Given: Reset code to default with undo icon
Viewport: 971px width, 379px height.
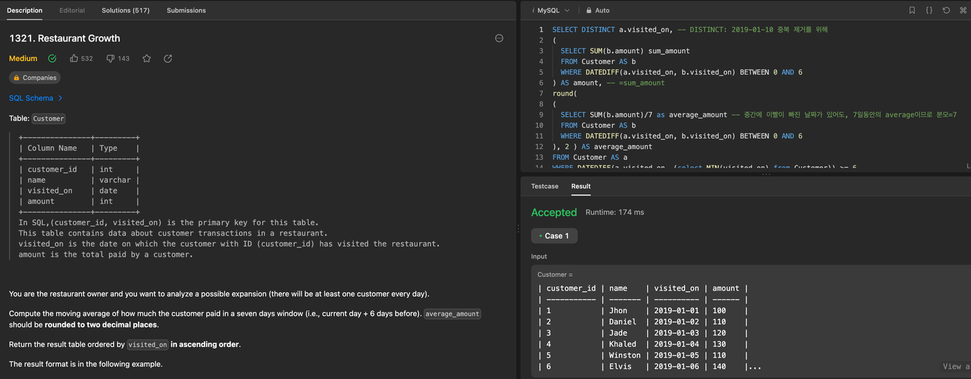Looking at the screenshot, I should [945, 10].
